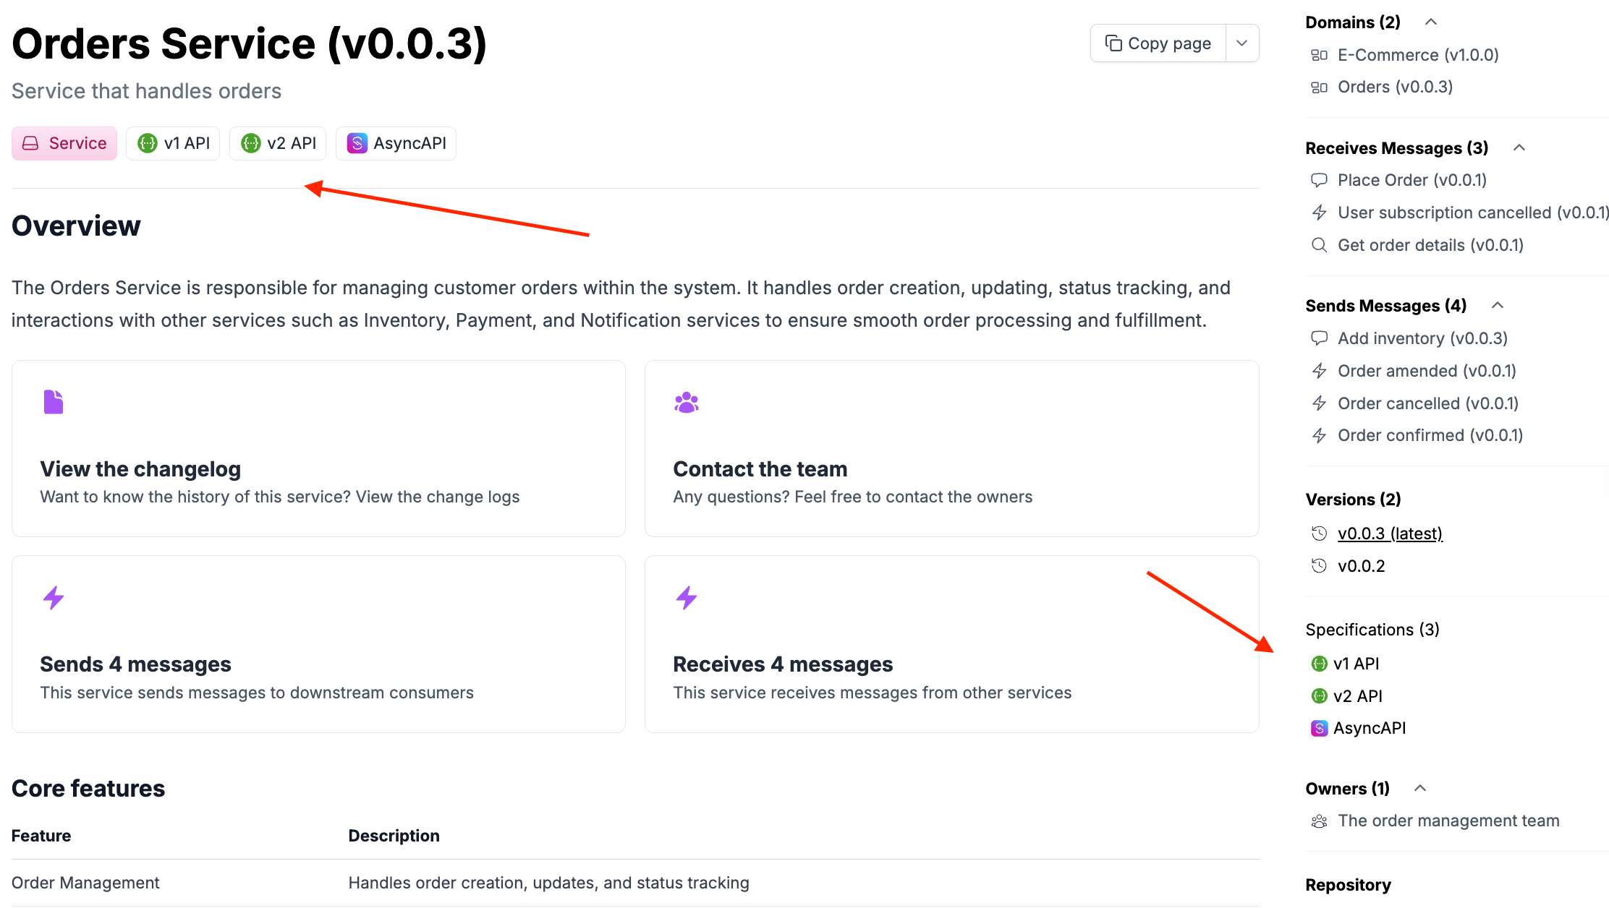Click Orders (v0.0.3) under Domains
This screenshot has height=908, width=1609.
pyautogui.click(x=1394, y=86)
